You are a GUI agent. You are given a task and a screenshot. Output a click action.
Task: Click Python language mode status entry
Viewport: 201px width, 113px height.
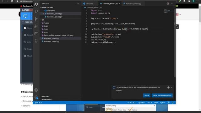(163, 103)
